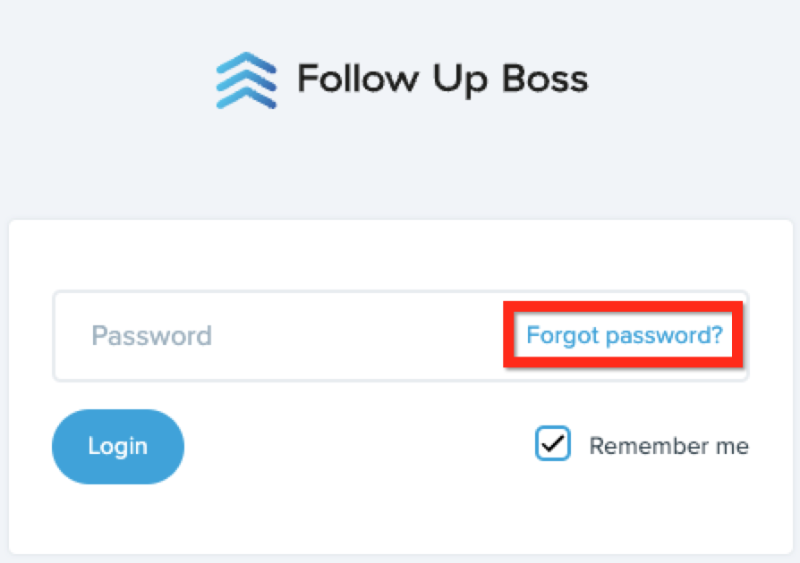Submit the form with the blue Login pill

[118, 446]
